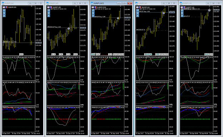The width and height of the screenshot is (223, 137).
Task: Select the buy order entry marker on H4 chart
Action: tap(209, 10)
